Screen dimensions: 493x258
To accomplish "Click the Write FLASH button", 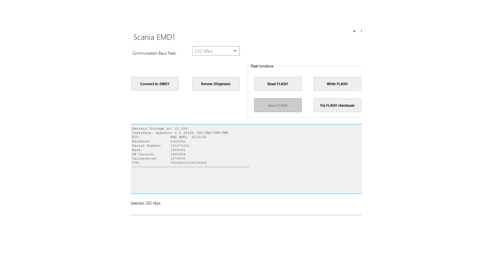I will point(337,84).
